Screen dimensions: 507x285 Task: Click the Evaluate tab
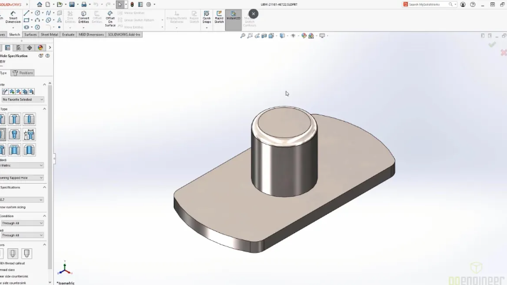[68, 34]
